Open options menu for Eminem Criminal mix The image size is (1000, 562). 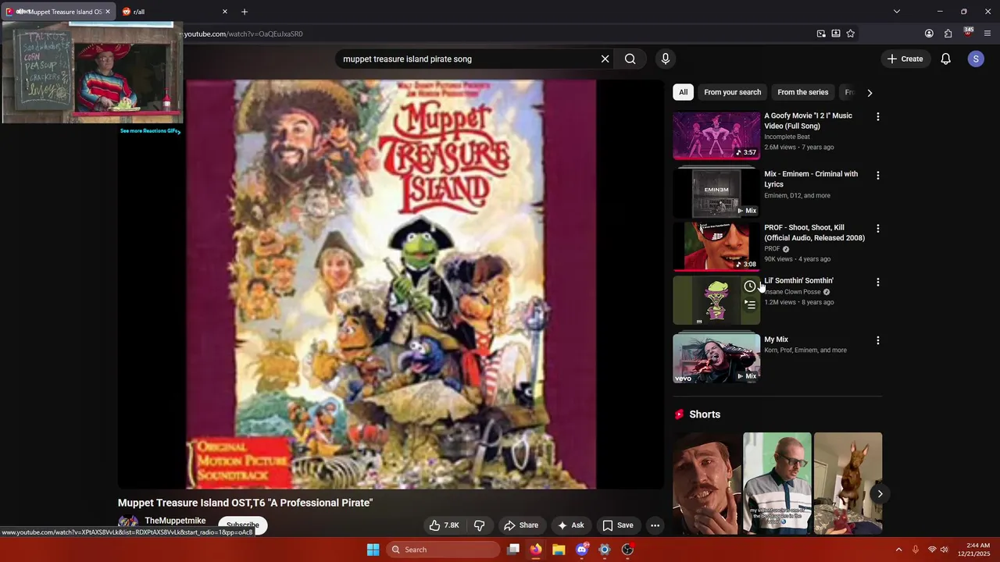point(877,176)
